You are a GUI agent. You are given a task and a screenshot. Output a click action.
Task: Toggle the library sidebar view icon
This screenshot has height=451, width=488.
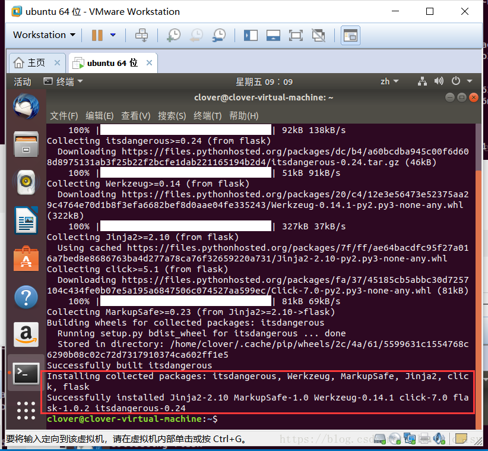click(x=251, y=35)
